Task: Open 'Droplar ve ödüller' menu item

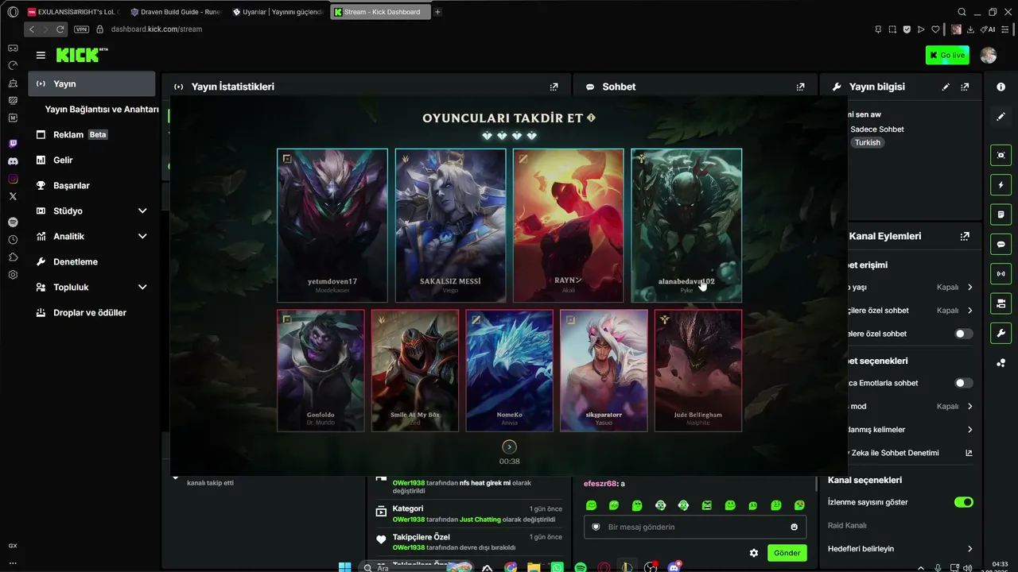Action: [91, 312]
